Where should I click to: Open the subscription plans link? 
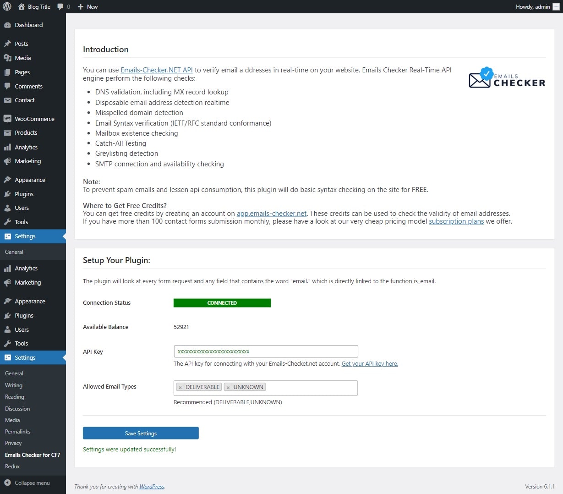pyautogui.click(x=456, y=221)
